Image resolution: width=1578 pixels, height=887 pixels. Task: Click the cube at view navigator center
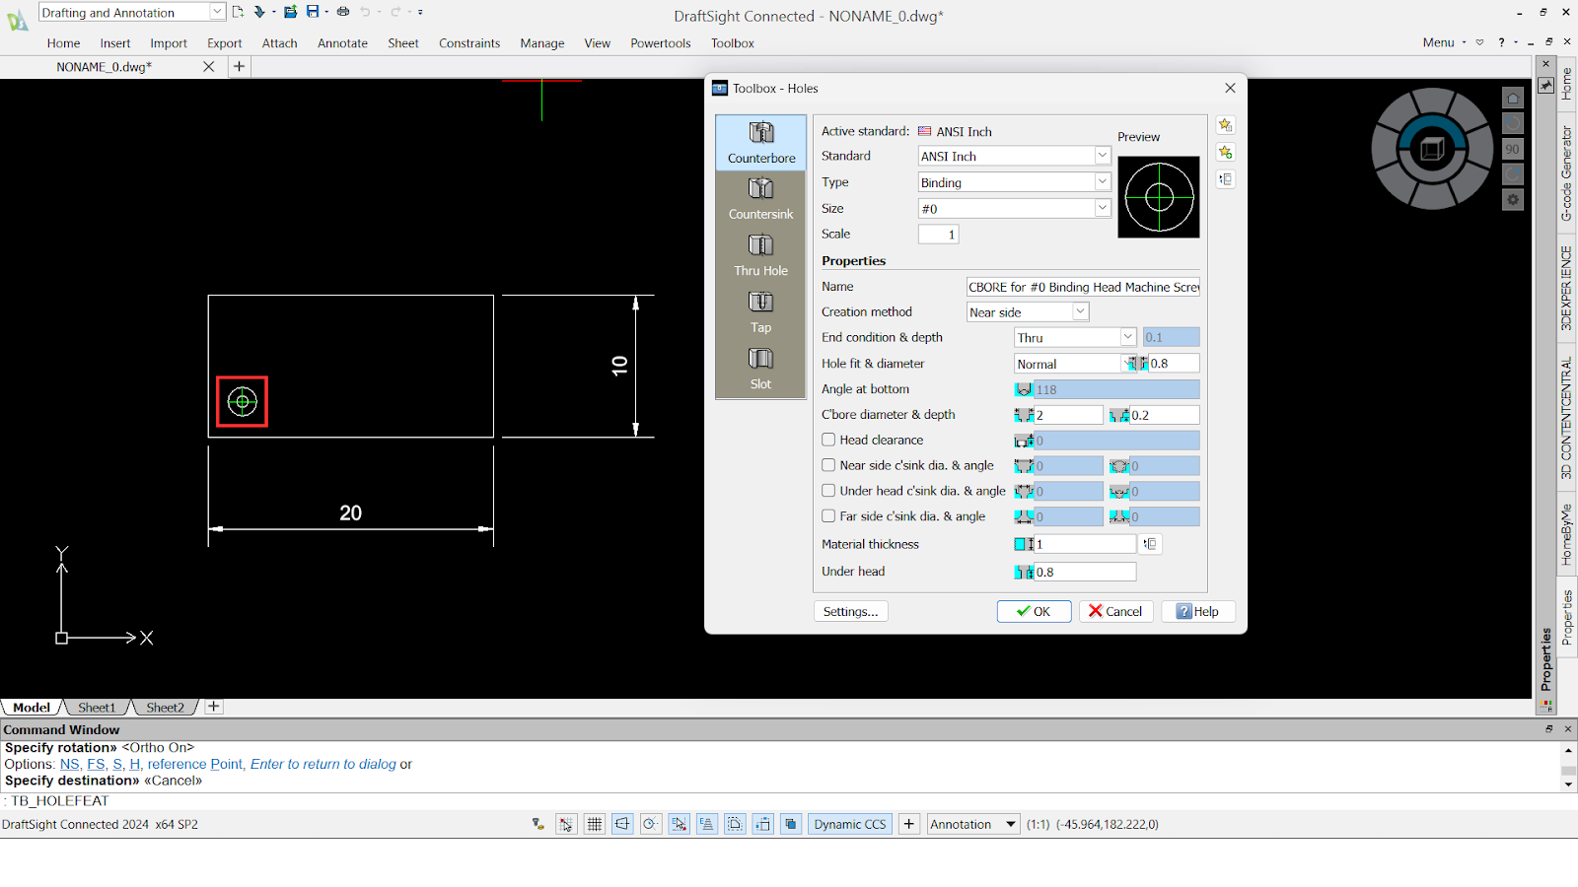(x=1432, y=150)
